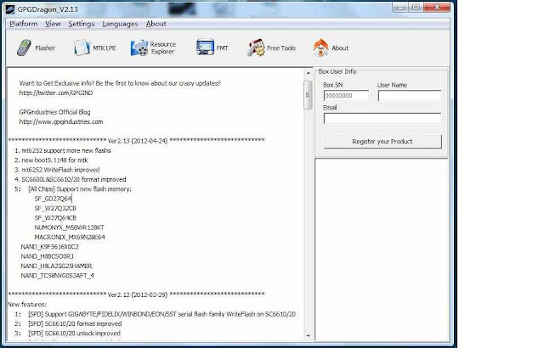
Task: Open the Platform menu
Action: click(x=23, y=24)
